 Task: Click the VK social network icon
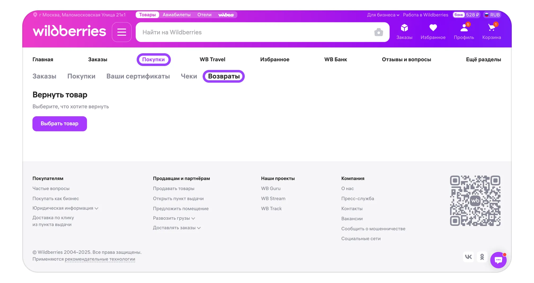[468, 257]
